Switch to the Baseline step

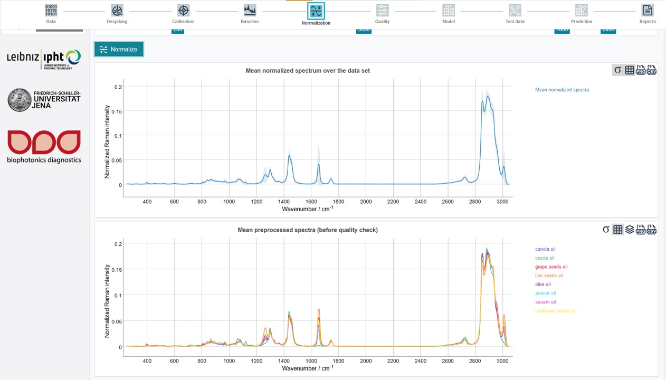point(250,14)
